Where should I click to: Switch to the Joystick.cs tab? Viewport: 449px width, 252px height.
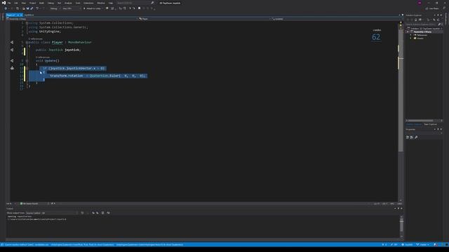point(29,15)
